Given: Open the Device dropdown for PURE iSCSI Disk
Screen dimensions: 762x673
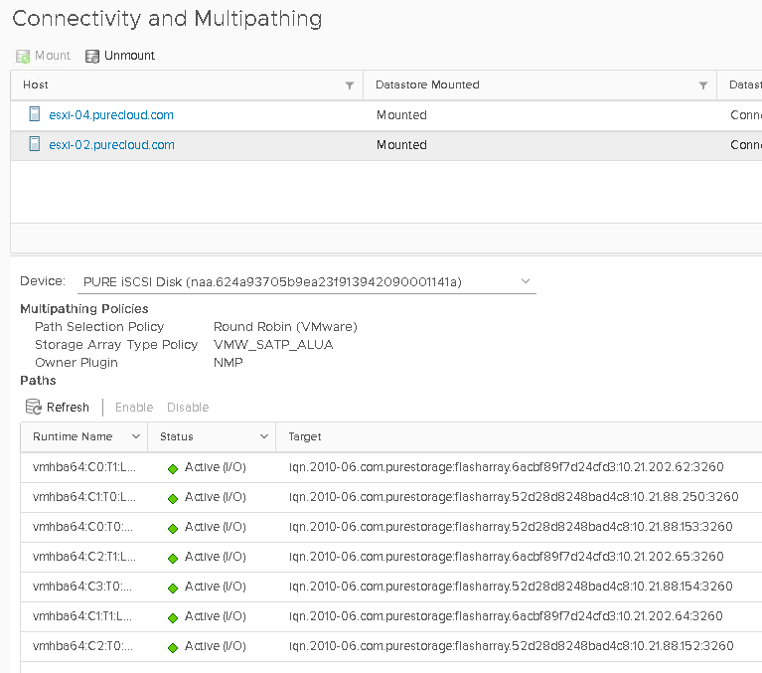Looking at the screenshot, I should [307, 282].
